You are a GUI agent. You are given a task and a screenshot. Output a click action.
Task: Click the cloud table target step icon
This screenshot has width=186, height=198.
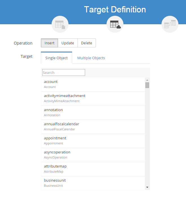(115, 24)
